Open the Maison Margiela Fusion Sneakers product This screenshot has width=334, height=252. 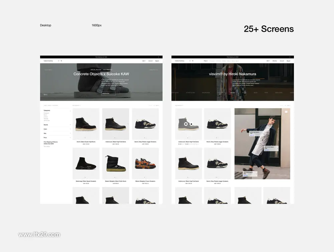coord(145,163)
